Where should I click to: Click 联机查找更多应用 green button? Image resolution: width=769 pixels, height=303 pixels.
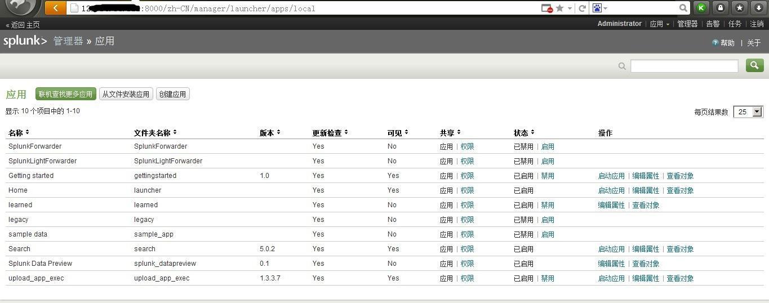65,94
